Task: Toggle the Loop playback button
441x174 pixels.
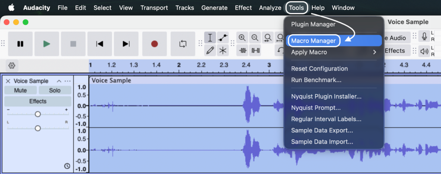Action: pos(183,43)
